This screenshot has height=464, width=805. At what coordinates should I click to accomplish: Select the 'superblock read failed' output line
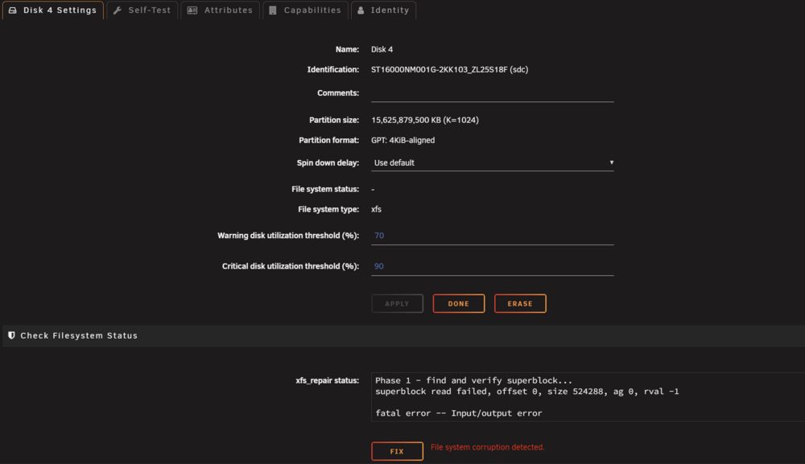pos(526,391)
